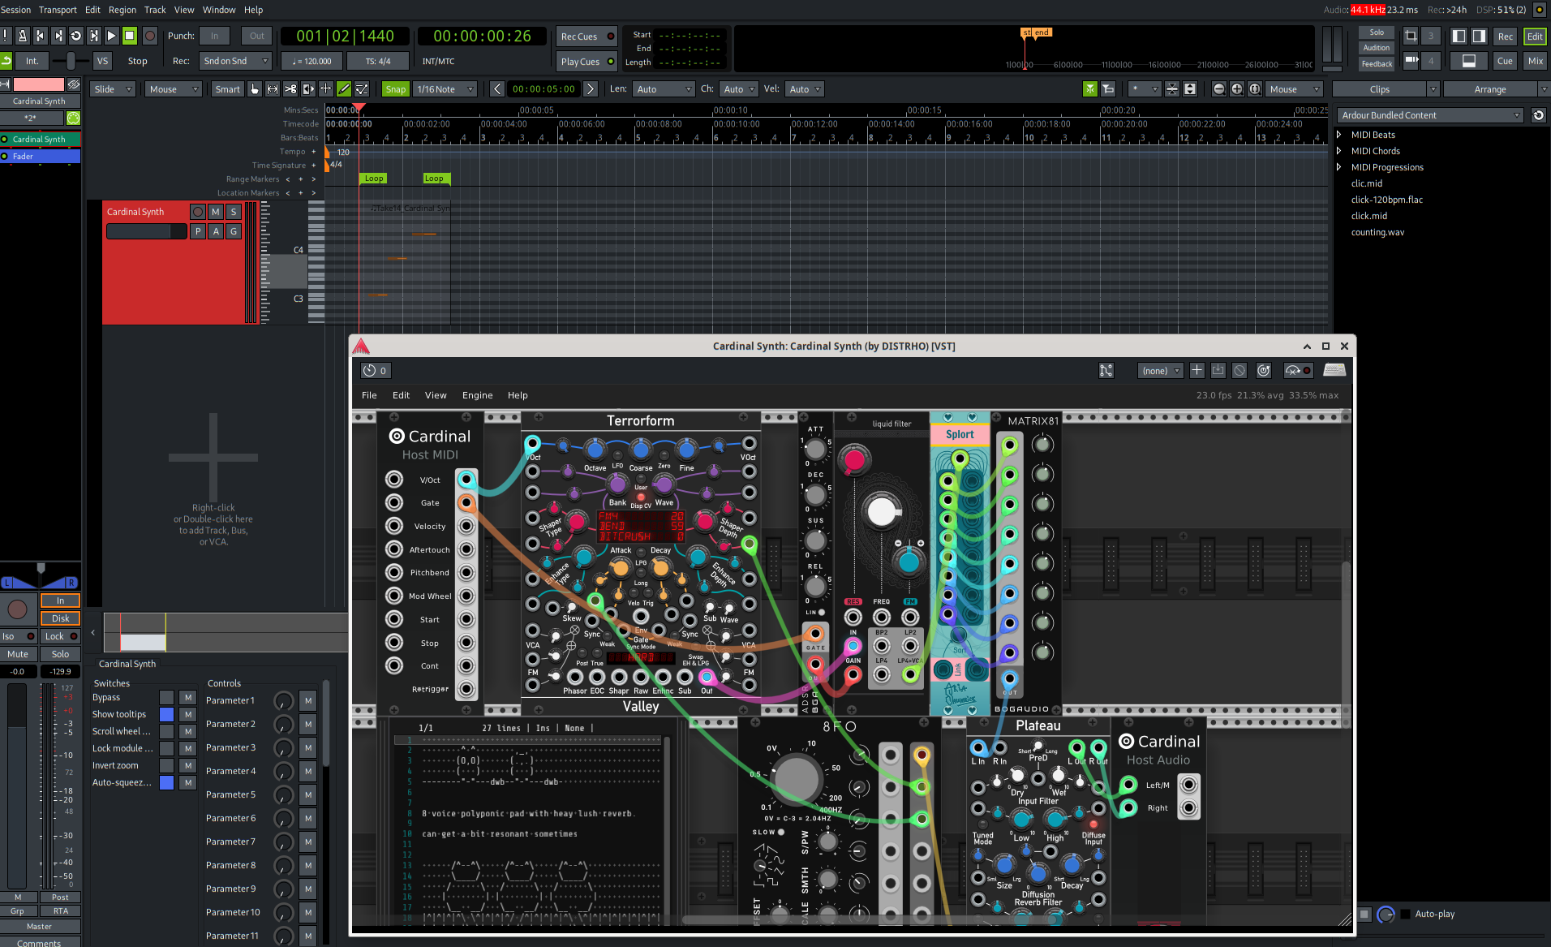Open the Transport menu
The height and width of the screenshot is (947, 1551).
[x=58, y=10]
